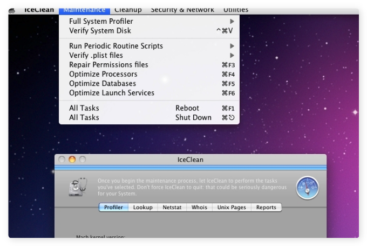Click the maintenance process warning text

pos(192,187)
